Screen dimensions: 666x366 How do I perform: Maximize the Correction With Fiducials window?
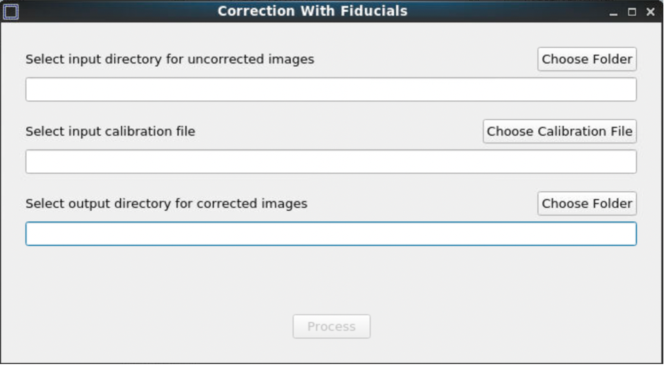(x=632, y=12)
